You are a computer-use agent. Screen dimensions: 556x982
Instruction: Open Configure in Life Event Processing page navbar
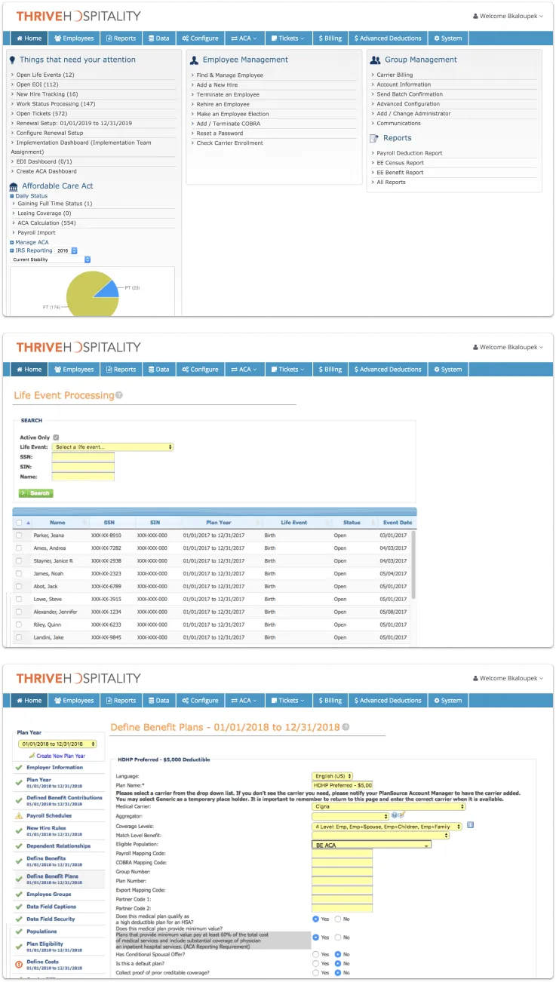[200, 370]
